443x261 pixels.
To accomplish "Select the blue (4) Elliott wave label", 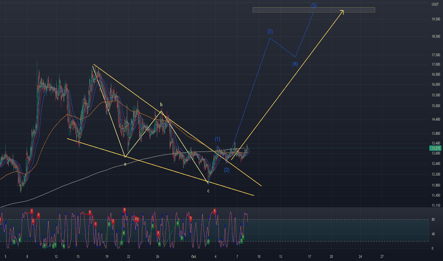I will (295, 64).
